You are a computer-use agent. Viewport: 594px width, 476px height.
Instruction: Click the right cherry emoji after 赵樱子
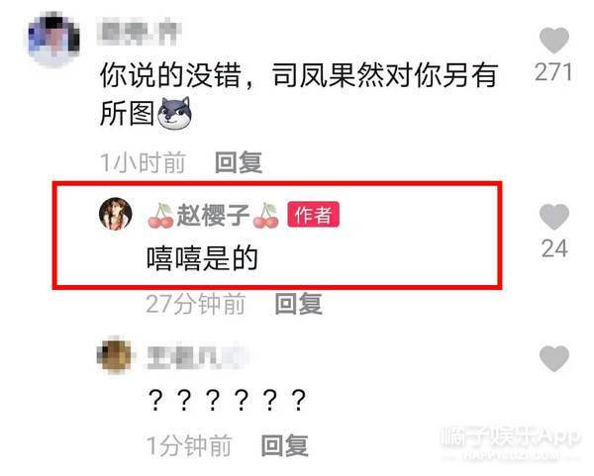tap(265, 216)
